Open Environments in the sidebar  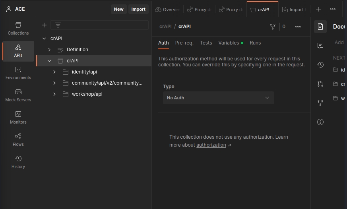pos(18,73)
